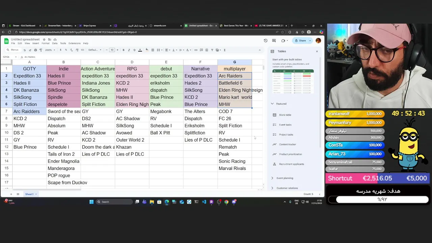Show all sheets list icon
This screenshot has height=243, width=432.
[18, 194]
